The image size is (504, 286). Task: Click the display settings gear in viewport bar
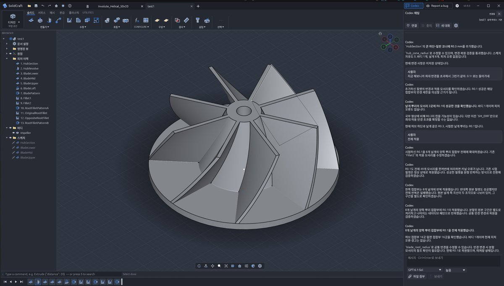[260, 266]
